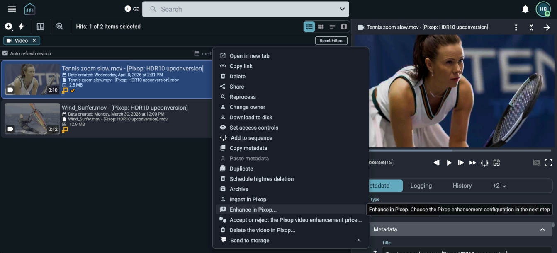Switch to compact lines view
557x253 pixels.
[x=332, y=27]
